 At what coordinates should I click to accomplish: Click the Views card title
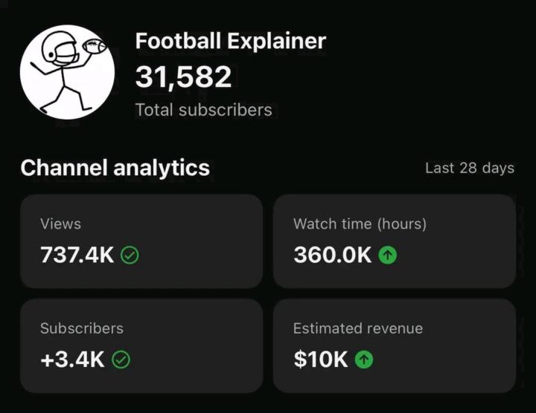60,224
